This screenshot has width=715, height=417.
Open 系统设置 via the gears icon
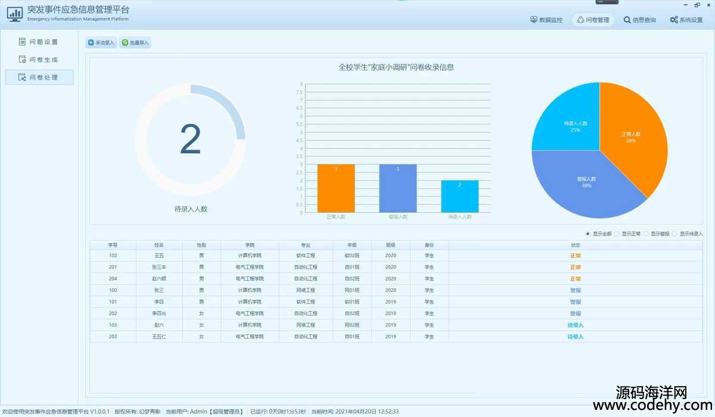[674, 20]
